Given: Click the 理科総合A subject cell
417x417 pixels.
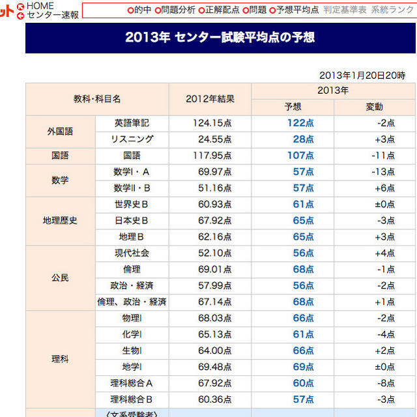Looking at the screenshot, I should pyautogui.click(x=132, y=384).
